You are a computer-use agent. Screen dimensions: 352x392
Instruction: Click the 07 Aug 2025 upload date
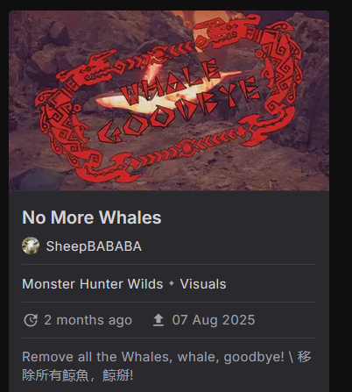pos(214,320)
